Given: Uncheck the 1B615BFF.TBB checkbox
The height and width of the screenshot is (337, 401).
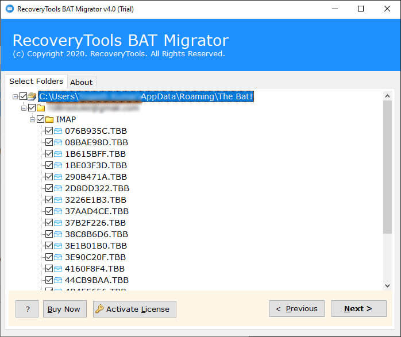Looking at the screenshot, I should (x=49, y=154).
